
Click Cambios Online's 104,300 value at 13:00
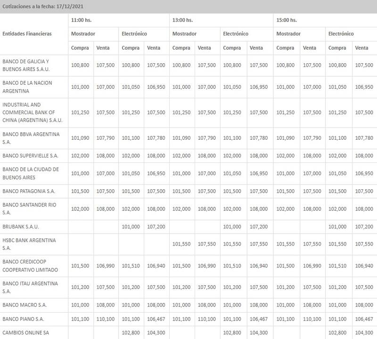pyautogui.click(x=259, y=332)
